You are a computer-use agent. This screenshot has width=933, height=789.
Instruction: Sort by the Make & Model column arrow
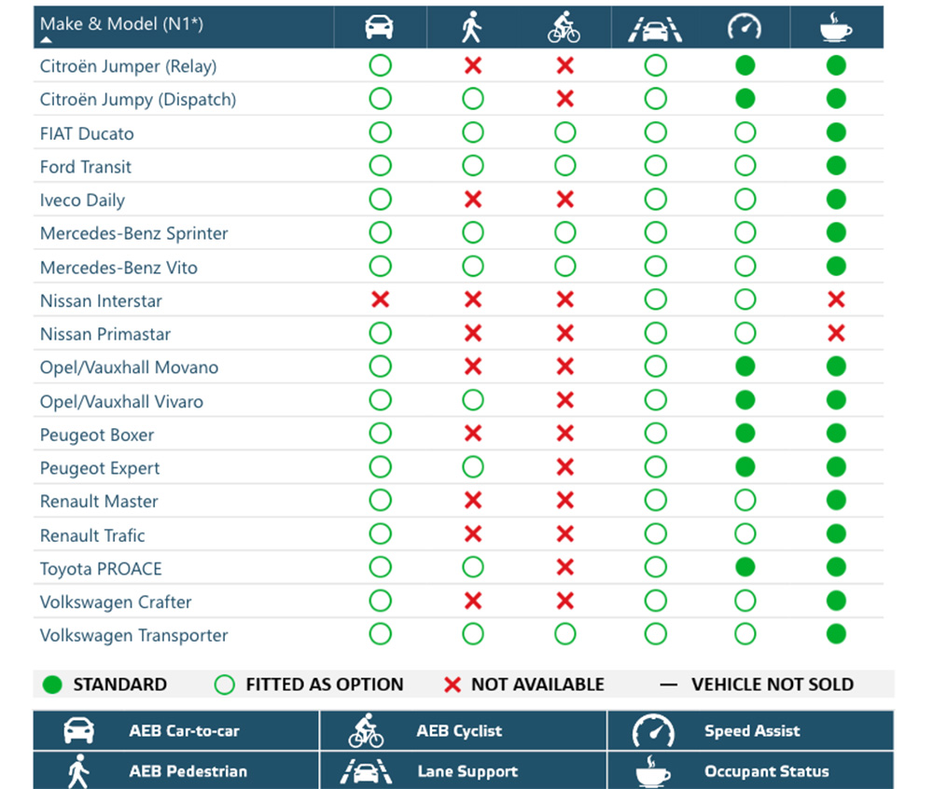[46, 40]
